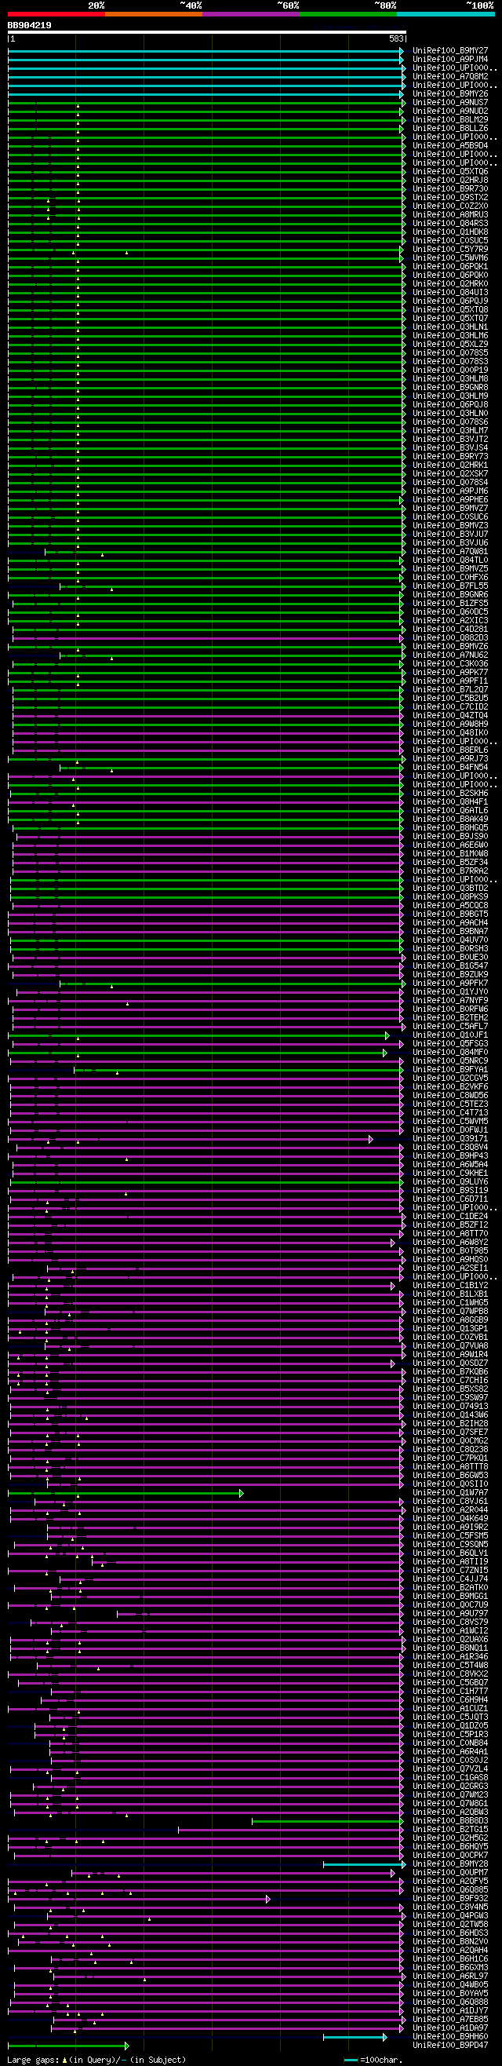Click the green ~80% legend color segment
This screenshot has height=2066, width=502.
click(348, 13)
